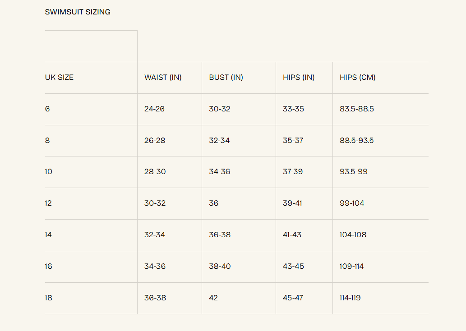Click bust value 42
466x331 pixels.
[213, 298]
